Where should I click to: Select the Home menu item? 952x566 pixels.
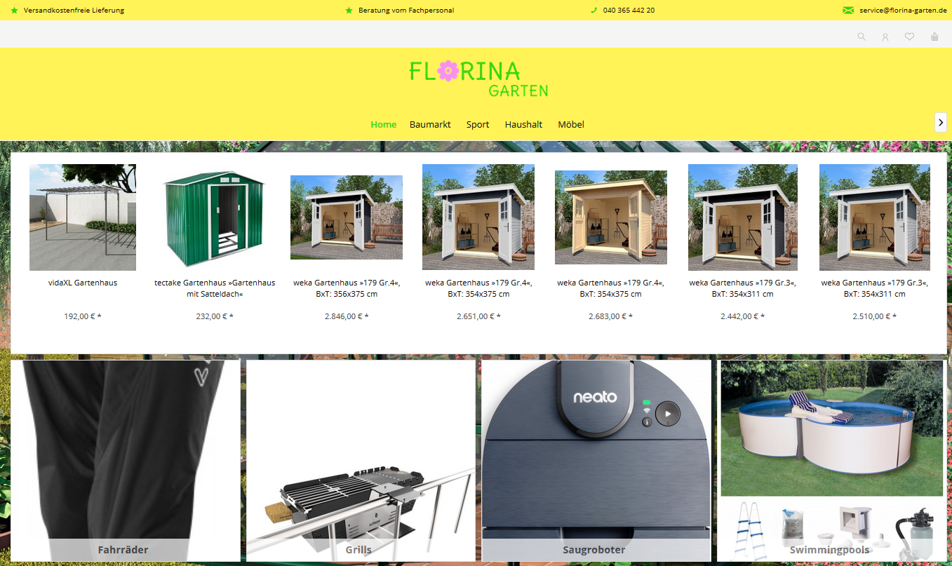point(383,124)
